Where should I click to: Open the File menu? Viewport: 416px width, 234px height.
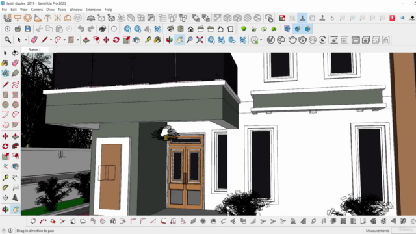point(5,10)
